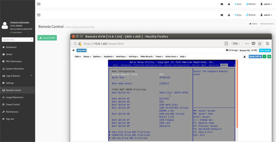
Task: Expand the Power dropdown in KVM toolbar
Action: point(159,56)
